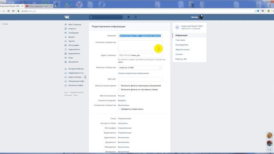Viewport: 274px width, 154px height.
Task: Click the Название text field
Action: point(140,36)
